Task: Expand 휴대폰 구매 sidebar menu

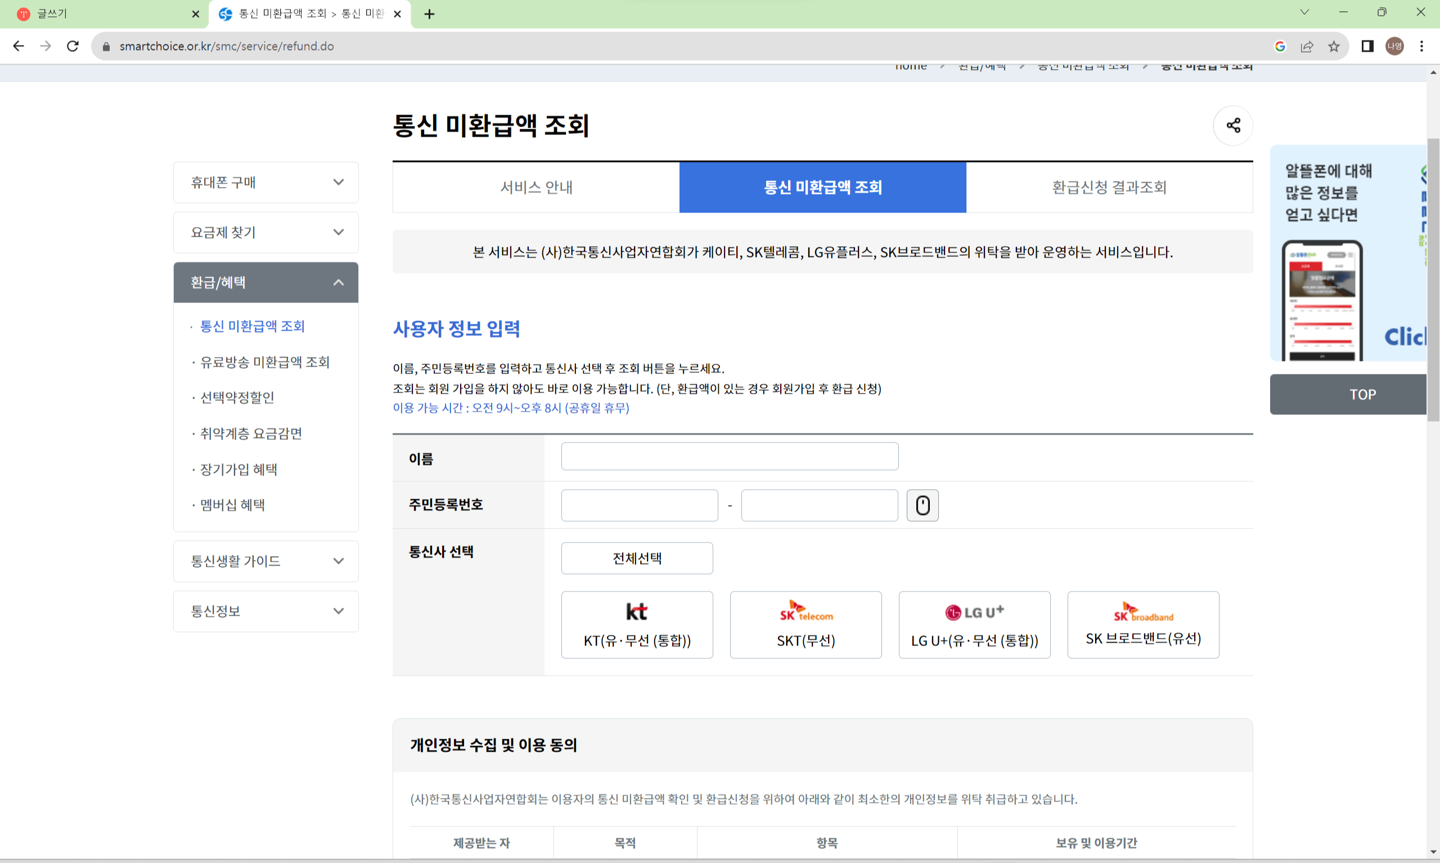Action: click(x=266, y=182)
